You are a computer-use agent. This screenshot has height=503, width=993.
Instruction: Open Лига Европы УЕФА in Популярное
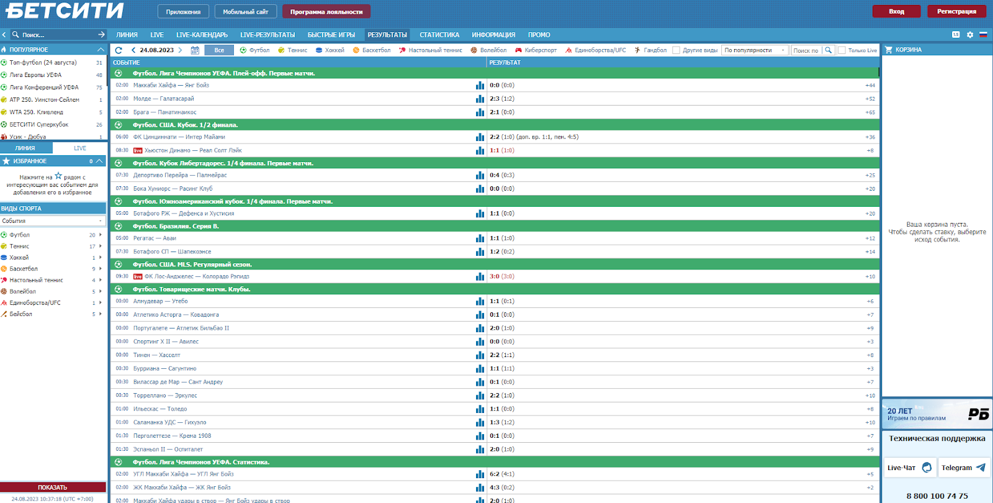[x=35, y=75]
